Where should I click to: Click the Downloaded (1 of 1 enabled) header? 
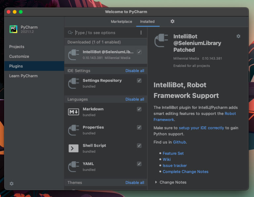tap(94, 42)
